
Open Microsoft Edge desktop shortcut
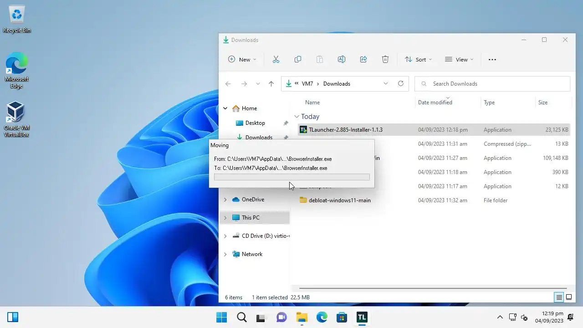(x=17, y=71)
